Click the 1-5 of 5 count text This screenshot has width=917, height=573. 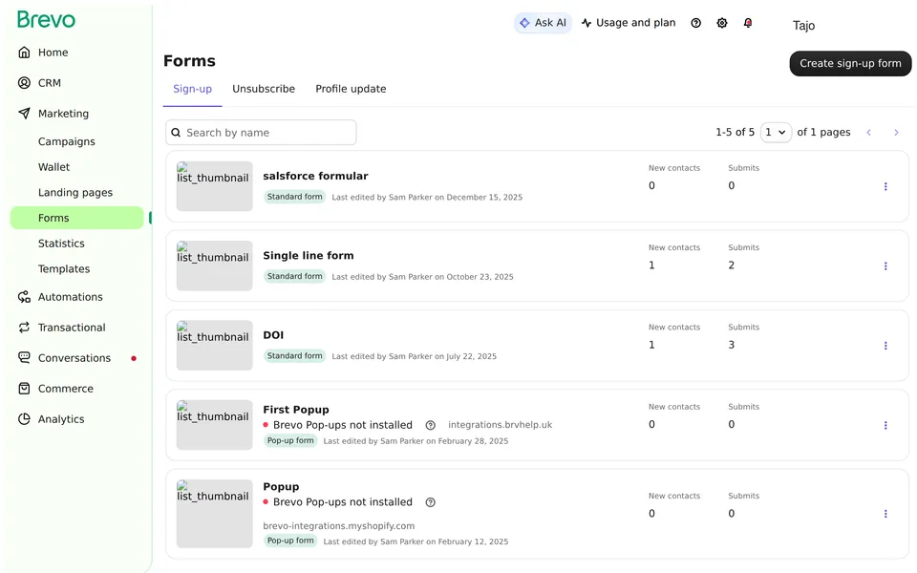[736, 133]
